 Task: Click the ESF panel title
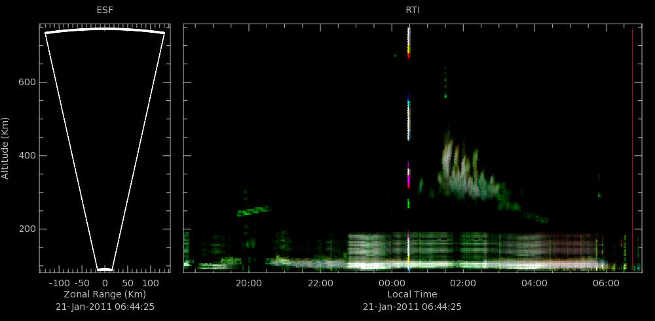tap(105, 10)
